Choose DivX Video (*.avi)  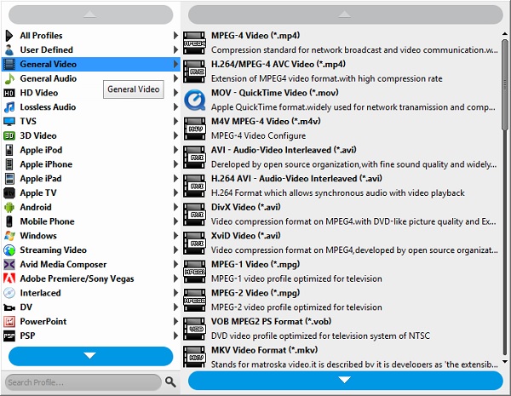(342, 215)
